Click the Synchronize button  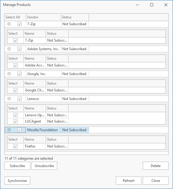[18, 181]
